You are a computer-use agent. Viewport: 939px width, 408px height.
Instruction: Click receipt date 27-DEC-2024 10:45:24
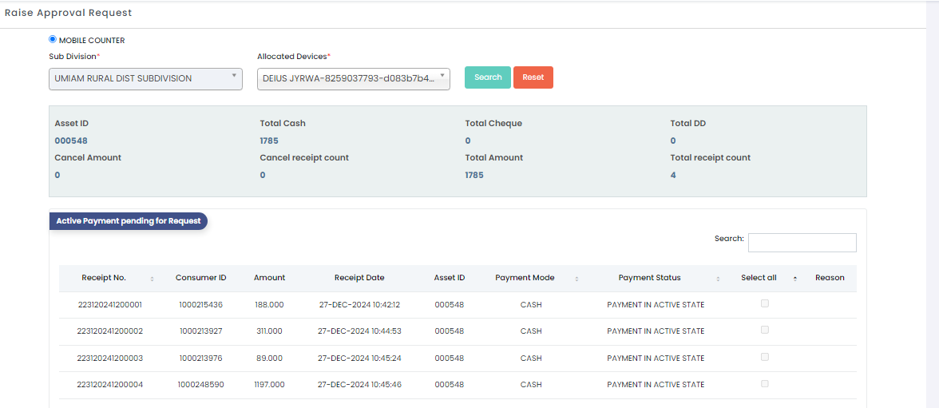coord(359,358)
